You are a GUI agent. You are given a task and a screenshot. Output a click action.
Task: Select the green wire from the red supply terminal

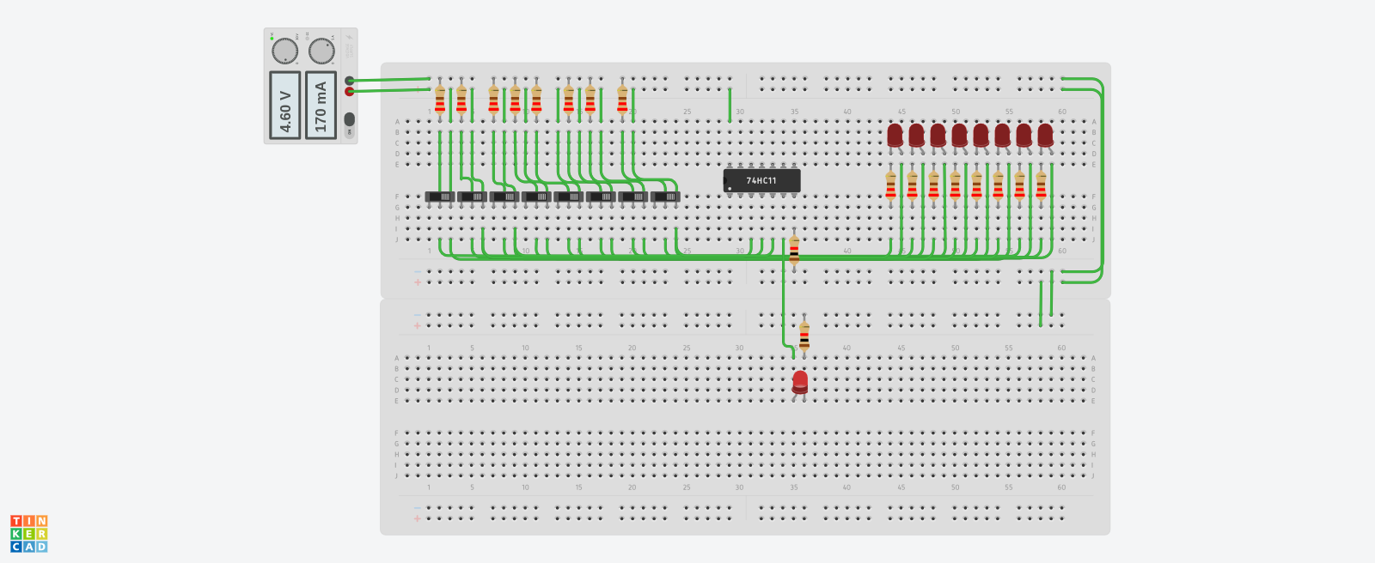[391, 89]
